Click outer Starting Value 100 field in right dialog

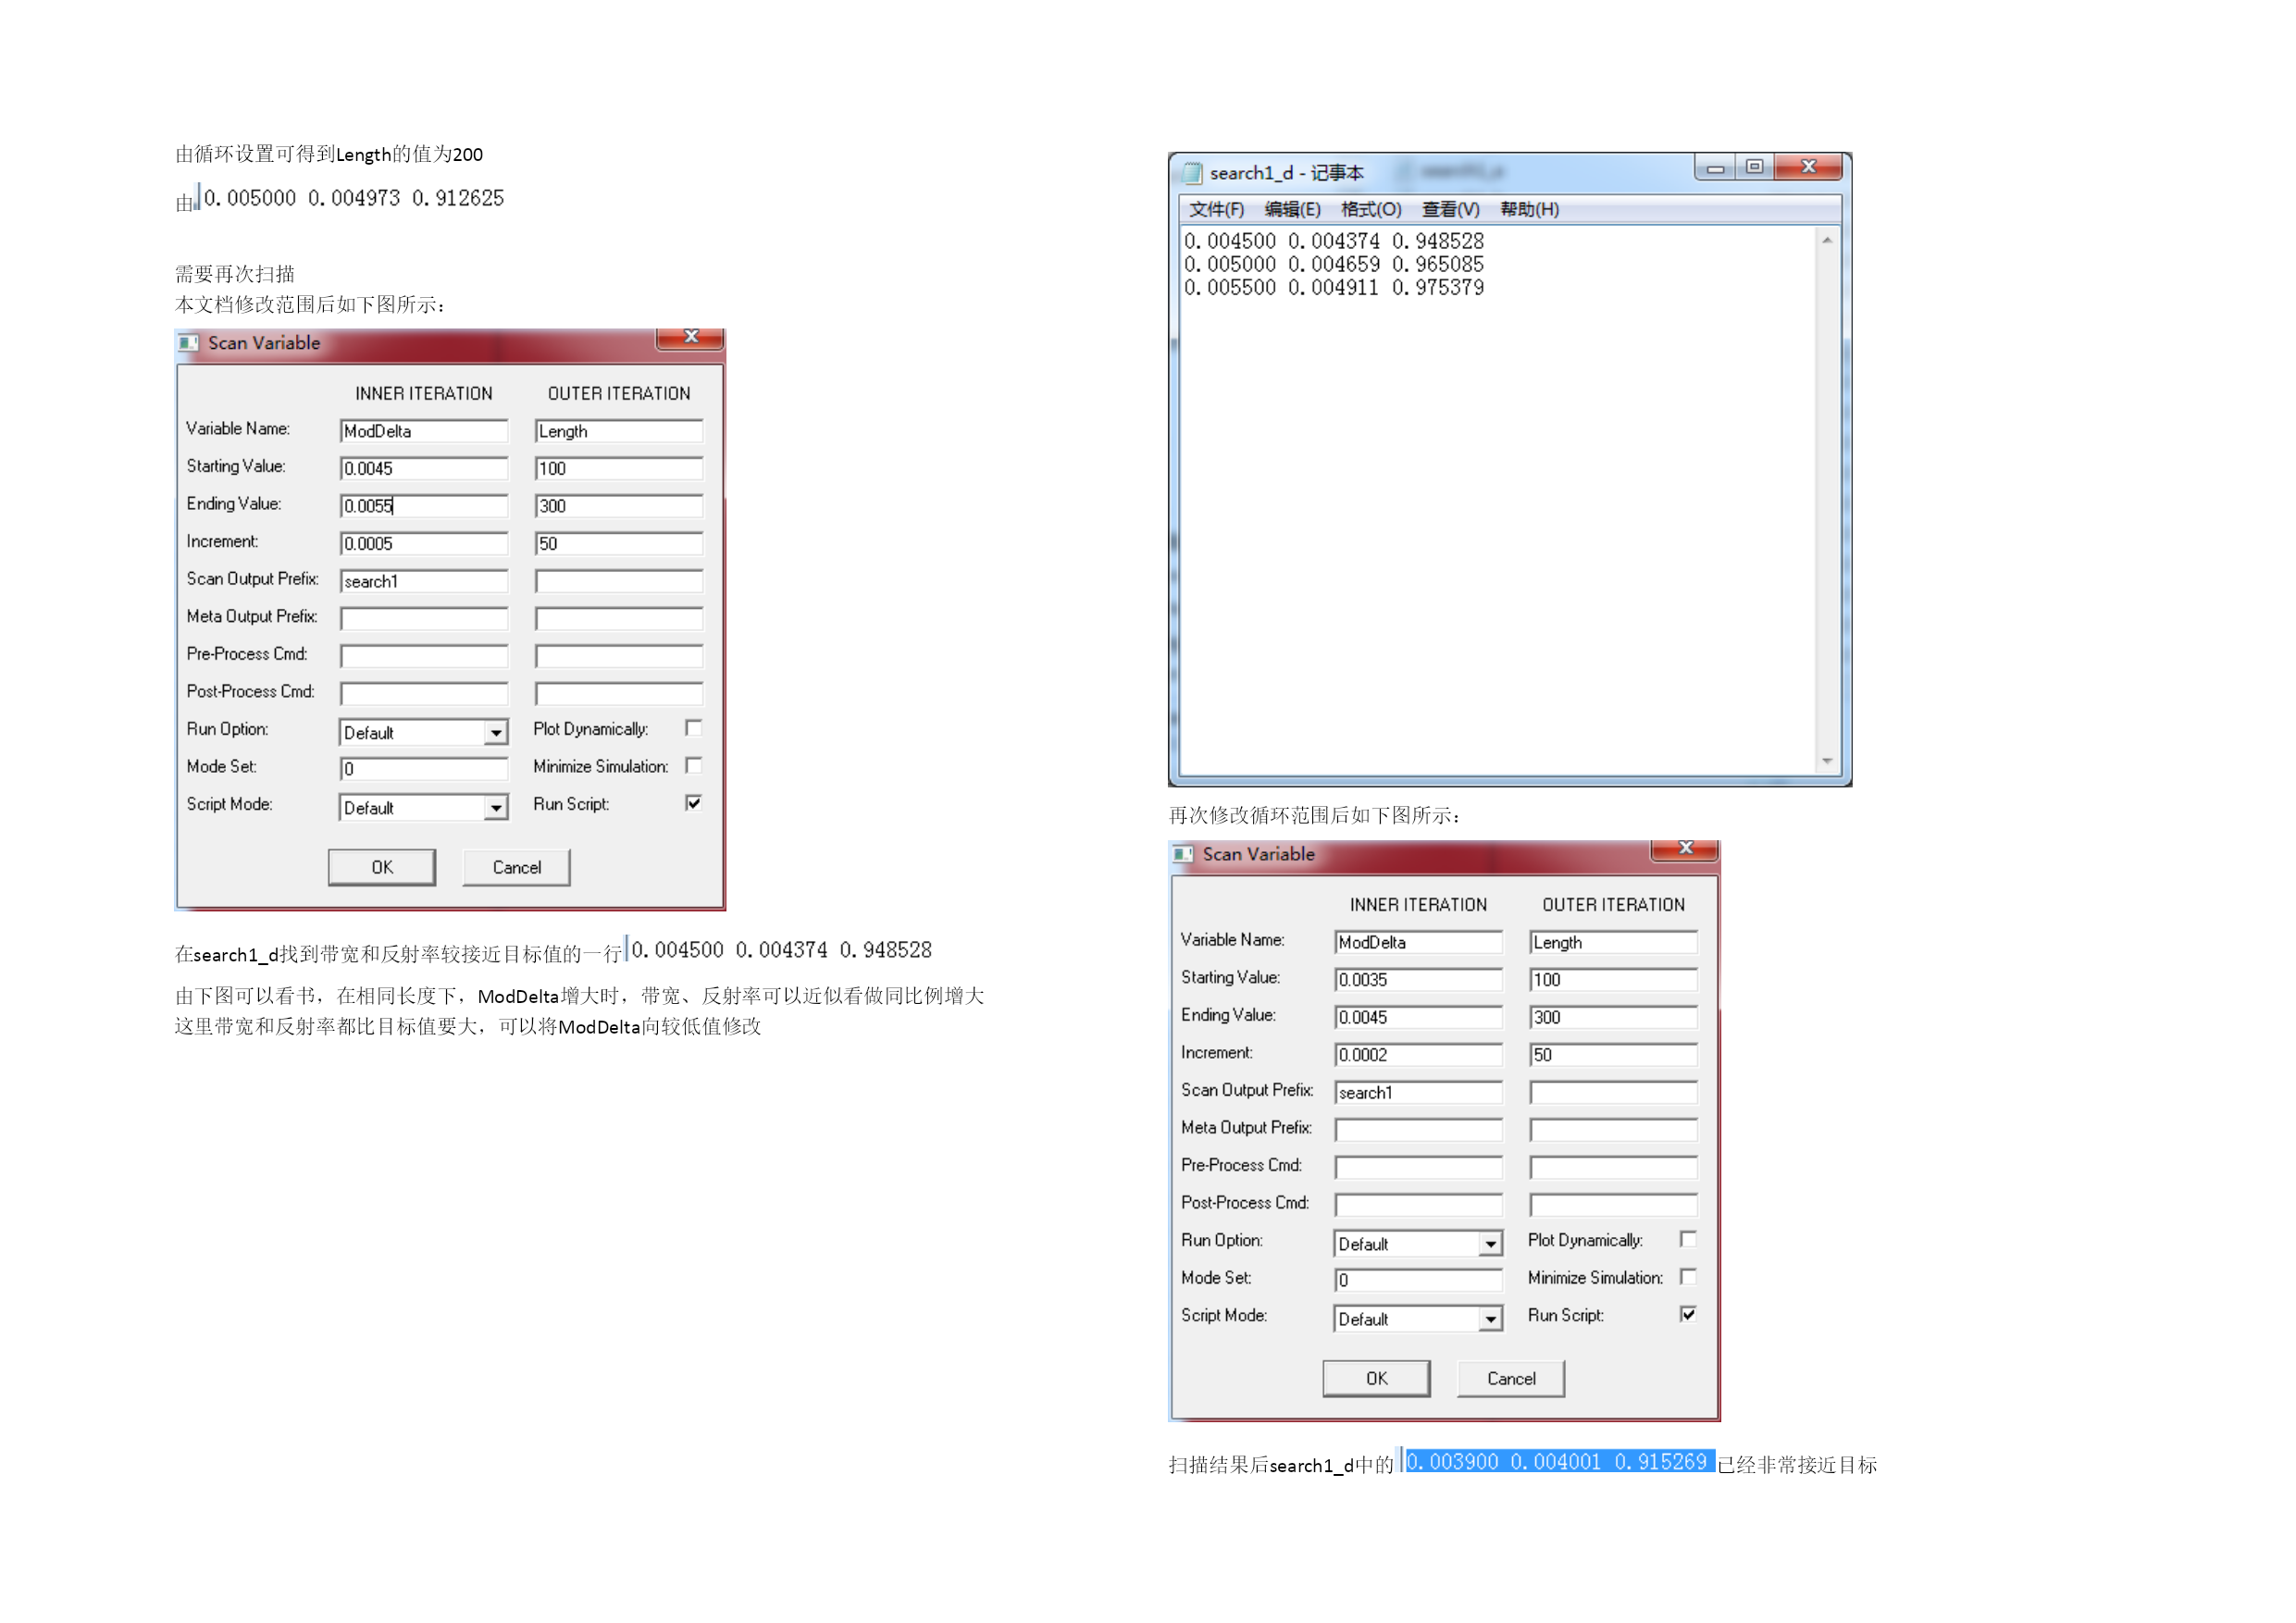1613,980
